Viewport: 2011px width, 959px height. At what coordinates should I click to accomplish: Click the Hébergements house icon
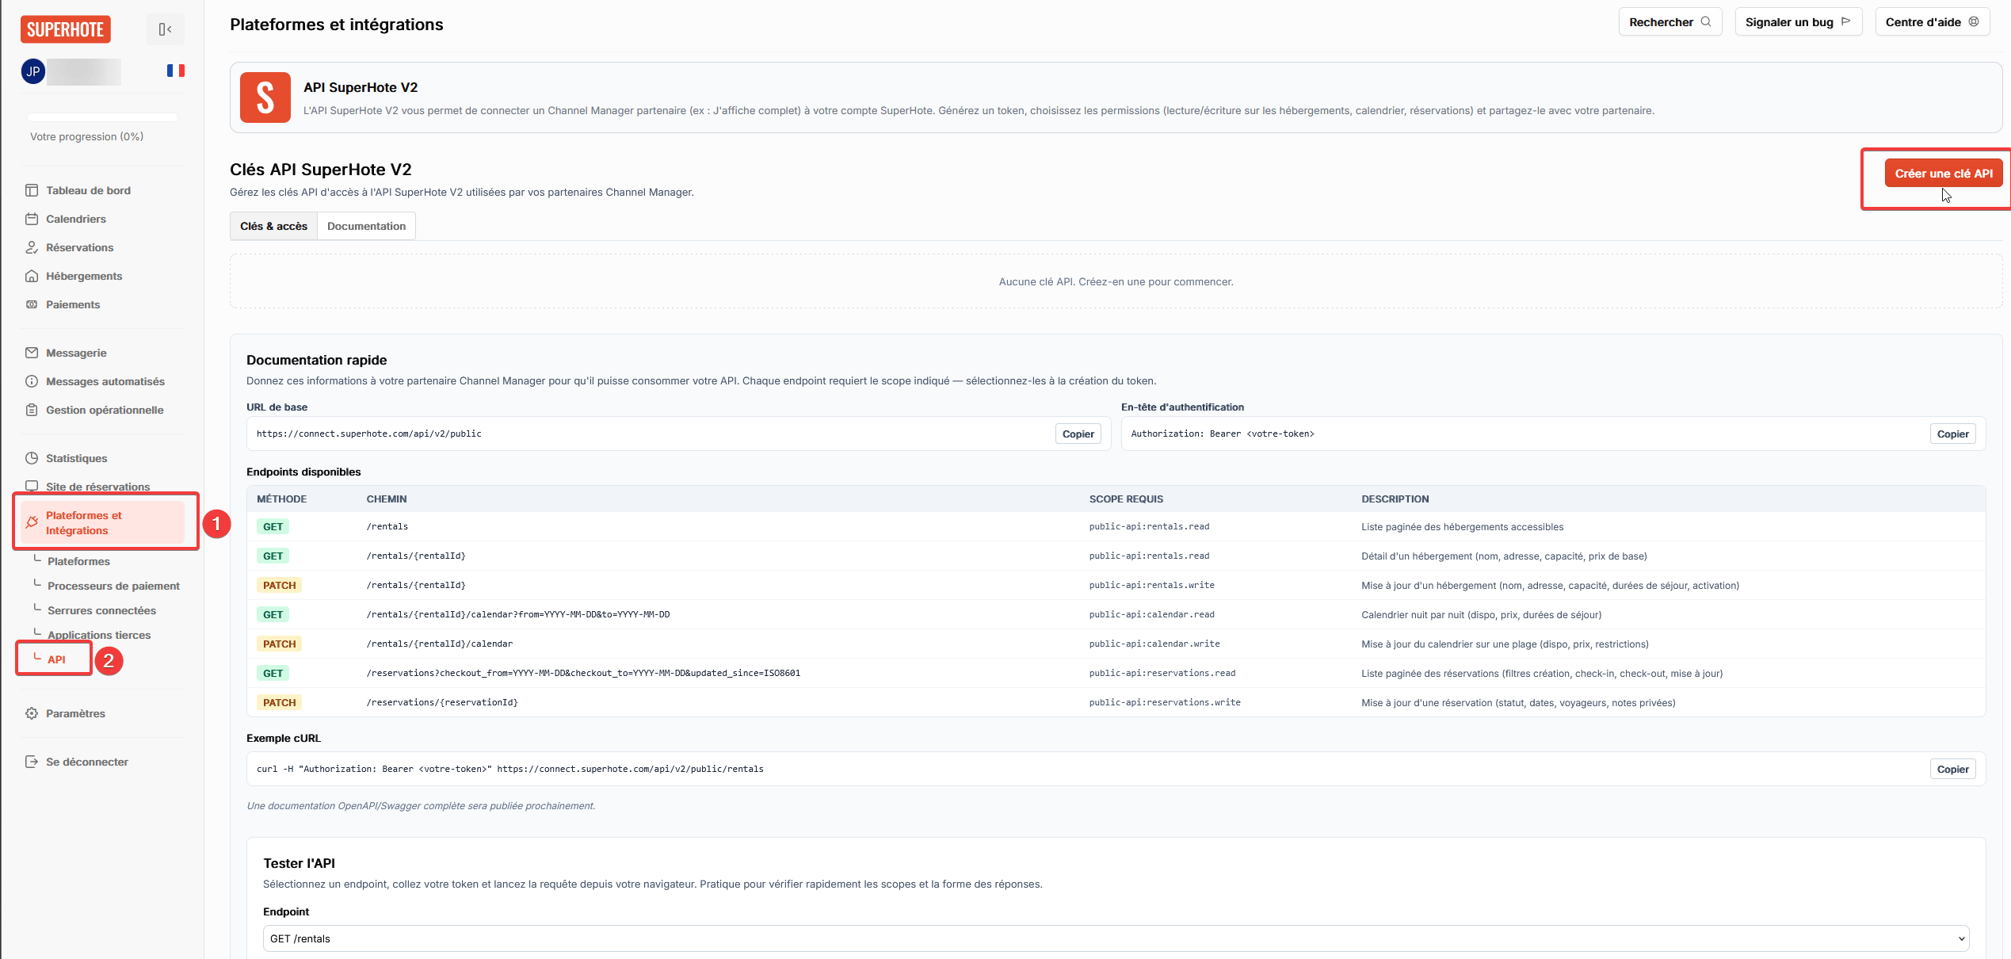(32, 276)
